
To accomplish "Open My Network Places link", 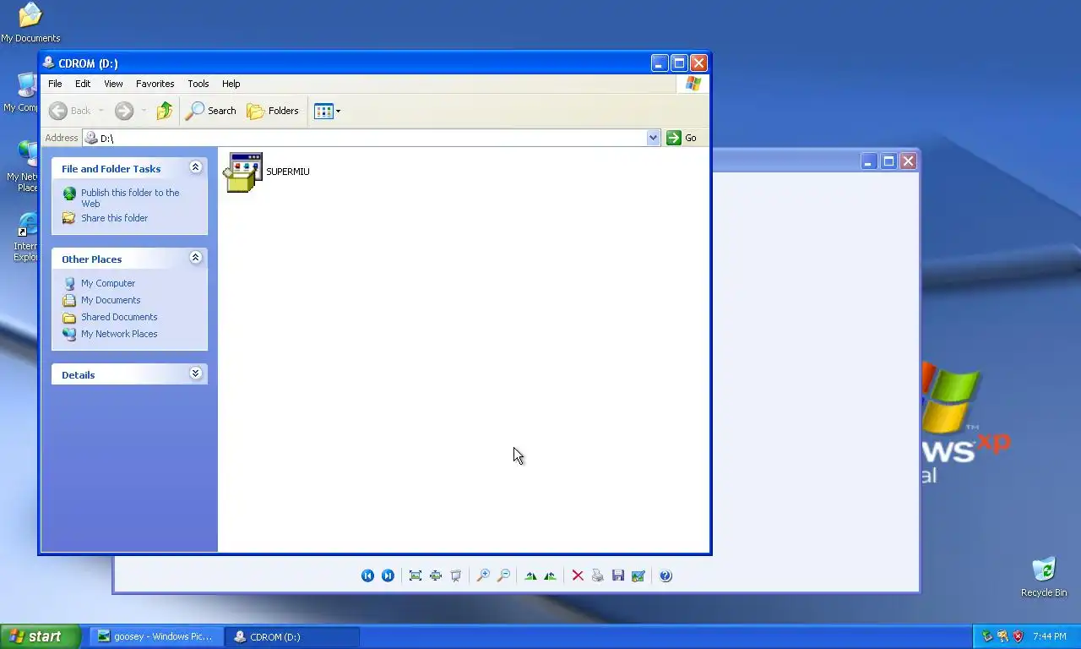I will 119,334.
